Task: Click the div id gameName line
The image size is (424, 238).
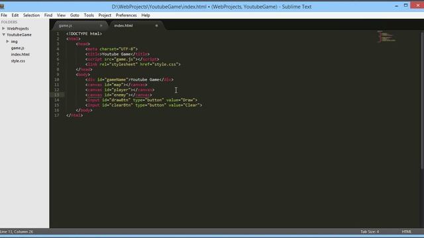Action: click(130, 80)
